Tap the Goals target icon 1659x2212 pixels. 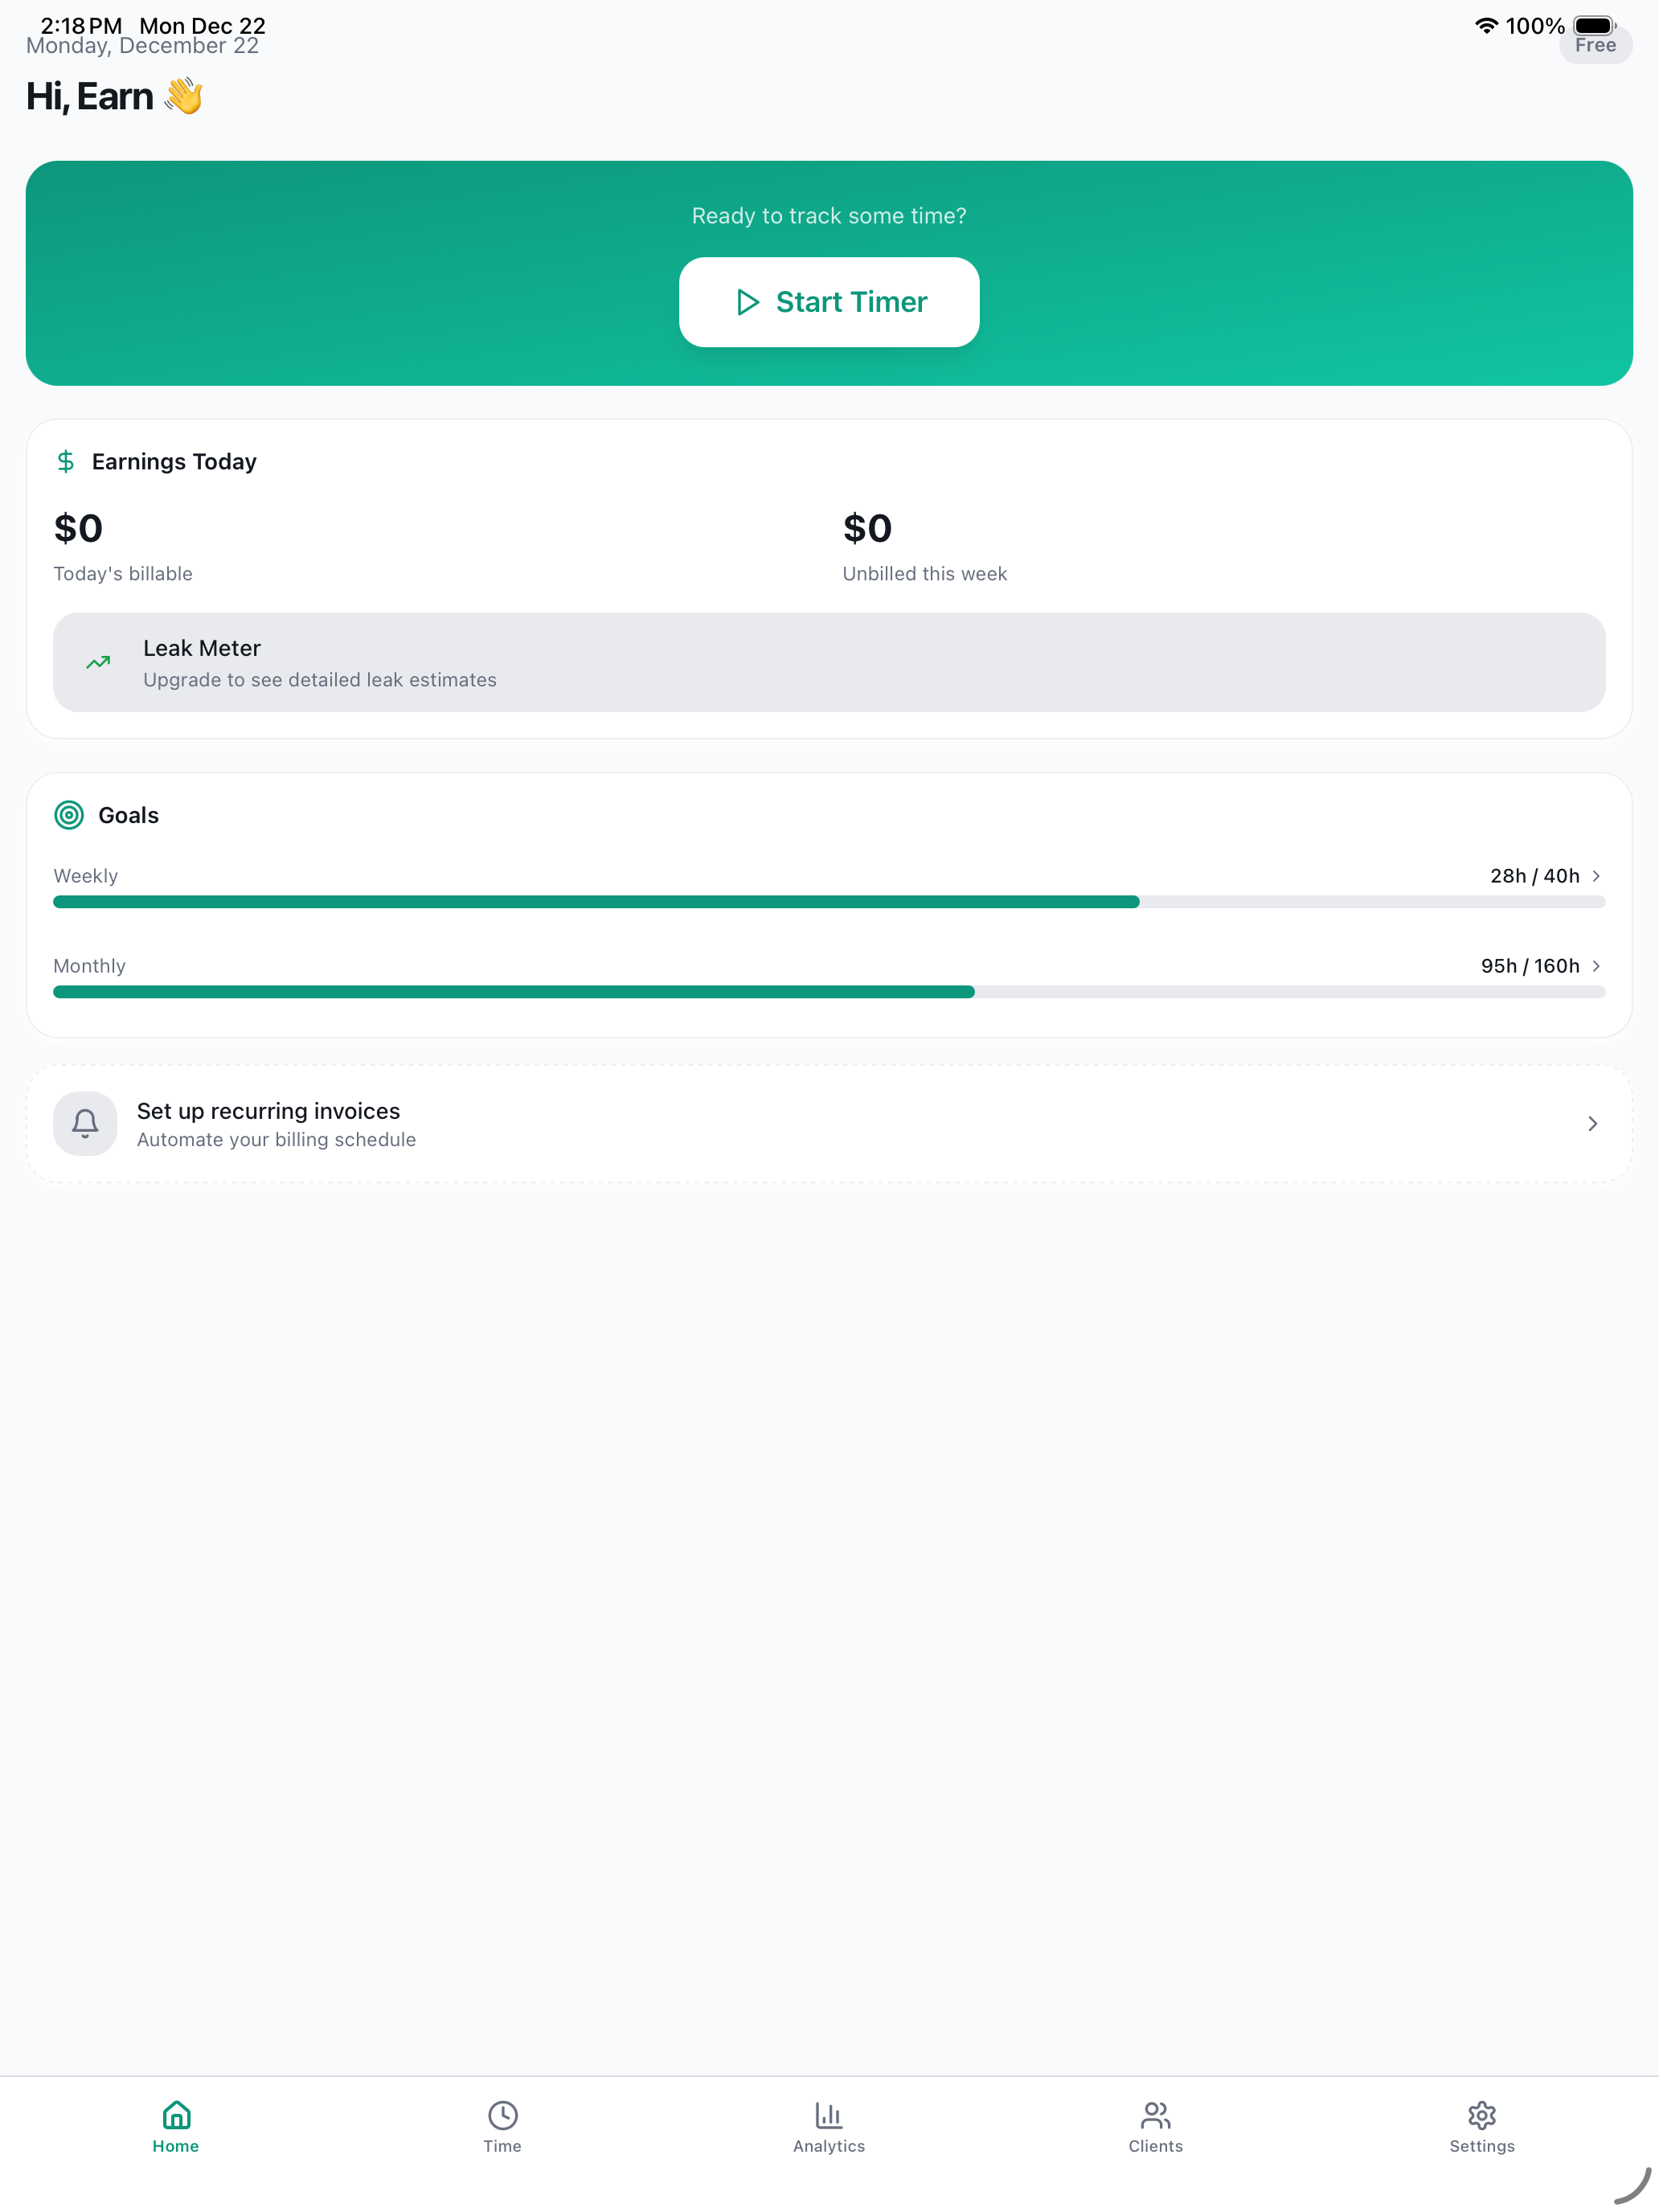pyautogui.click(x=69, y=815)
